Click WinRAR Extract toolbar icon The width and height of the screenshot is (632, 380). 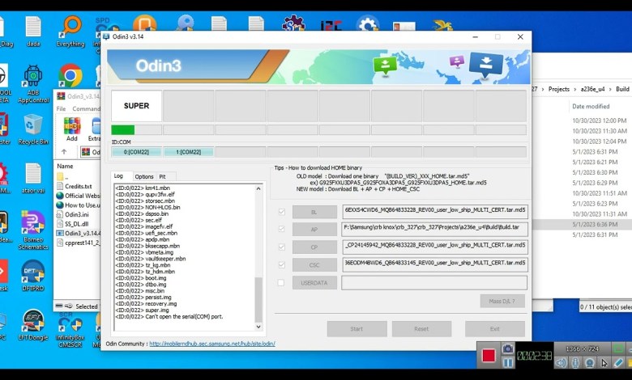(x=95, y=129)
